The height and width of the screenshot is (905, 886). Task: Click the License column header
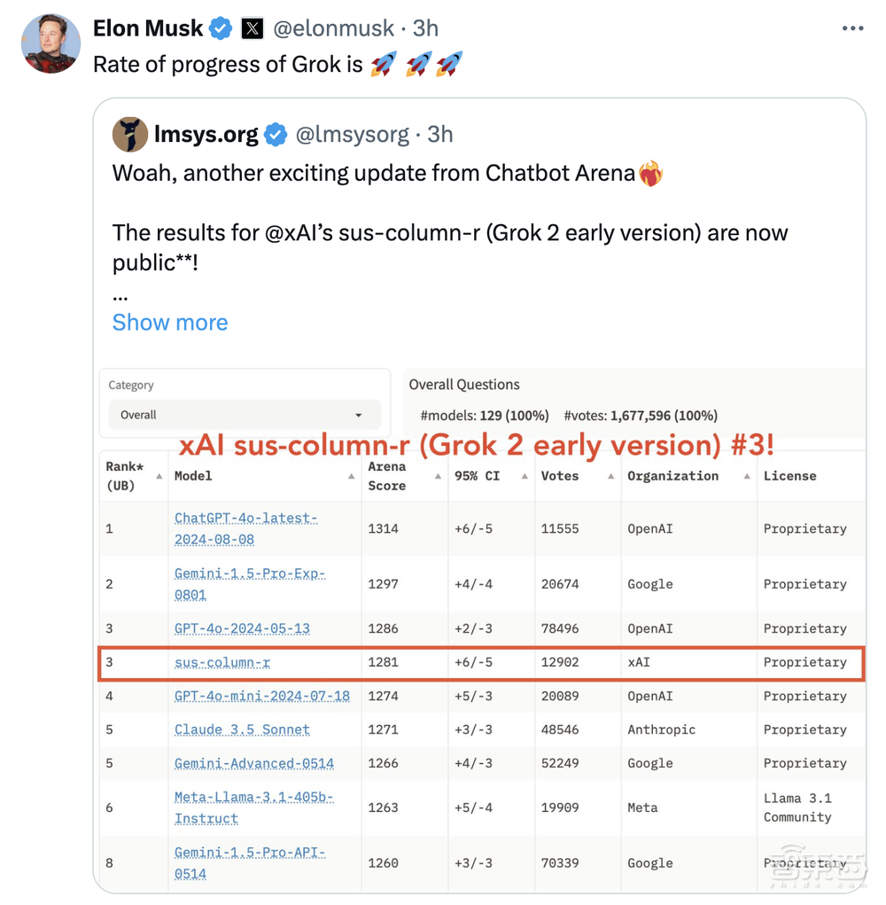tap(790, 476)
